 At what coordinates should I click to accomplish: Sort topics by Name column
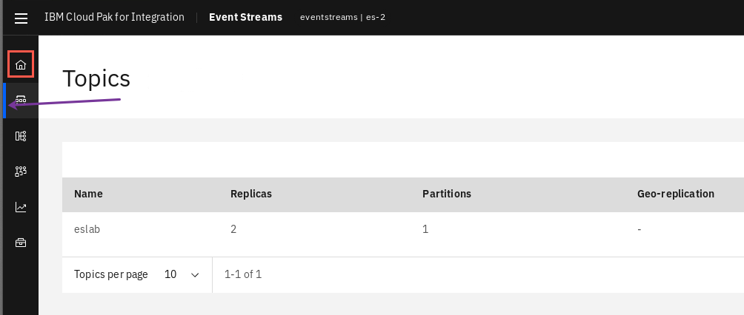tap(88, 194)
